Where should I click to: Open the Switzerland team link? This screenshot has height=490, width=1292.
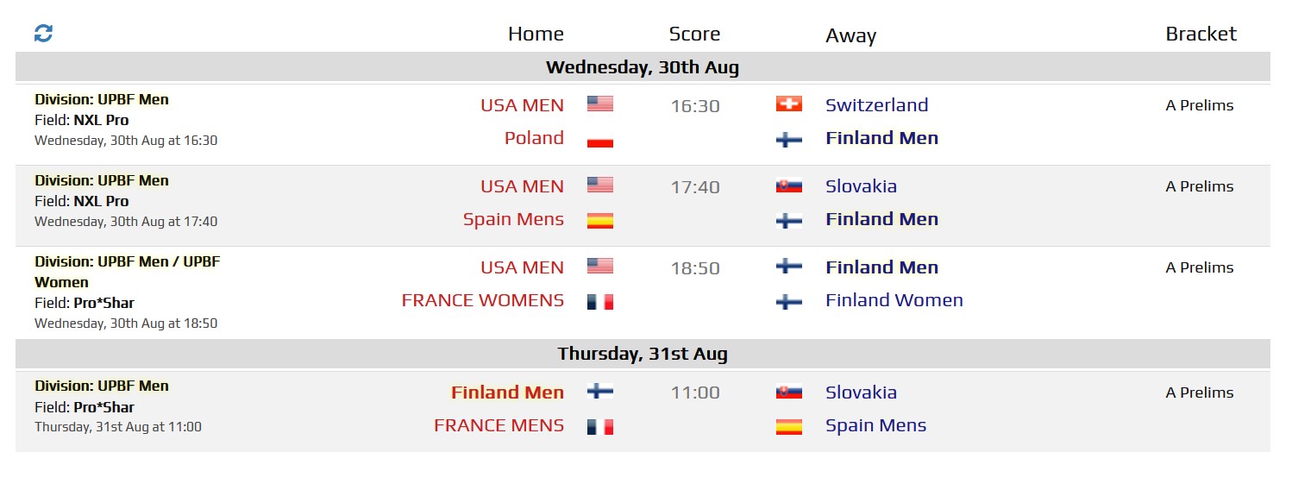[876, 105]
